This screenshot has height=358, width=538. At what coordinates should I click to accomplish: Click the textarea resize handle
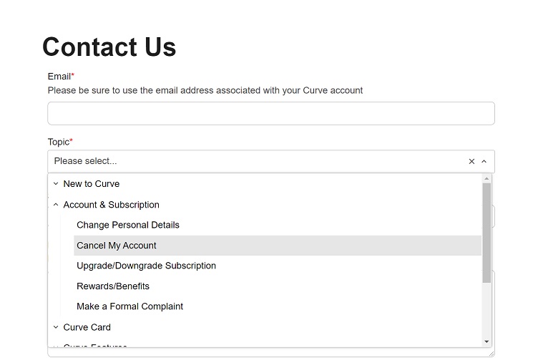(x=491, y=353)
